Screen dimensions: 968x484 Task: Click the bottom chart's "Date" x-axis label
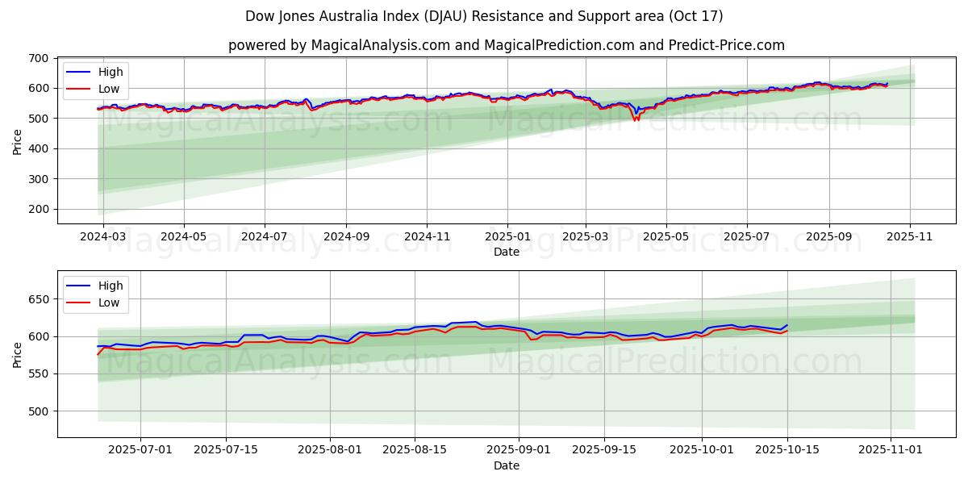tap(506, 465)
